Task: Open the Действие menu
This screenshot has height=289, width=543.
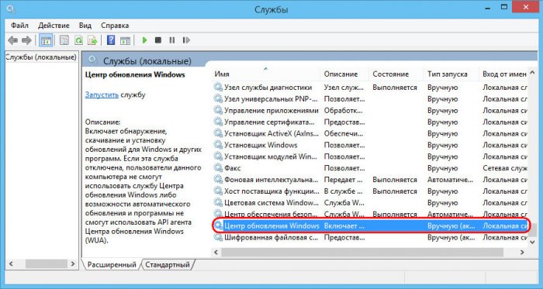Action: [x=54, y=26]
